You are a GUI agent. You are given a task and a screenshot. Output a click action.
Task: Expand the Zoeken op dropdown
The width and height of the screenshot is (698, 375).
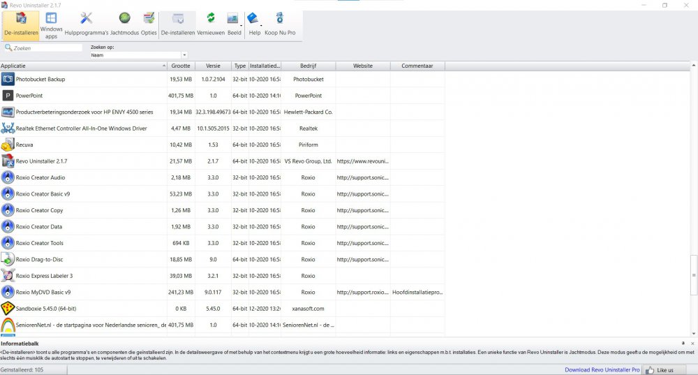click(184, 55)
